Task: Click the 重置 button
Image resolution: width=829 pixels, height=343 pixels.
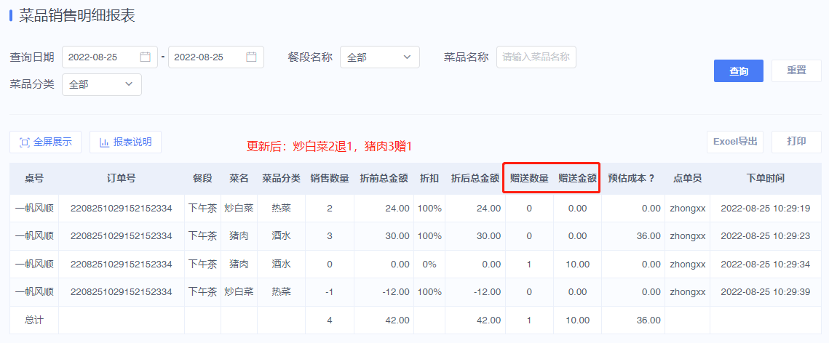Action: [x=796, y=70]
